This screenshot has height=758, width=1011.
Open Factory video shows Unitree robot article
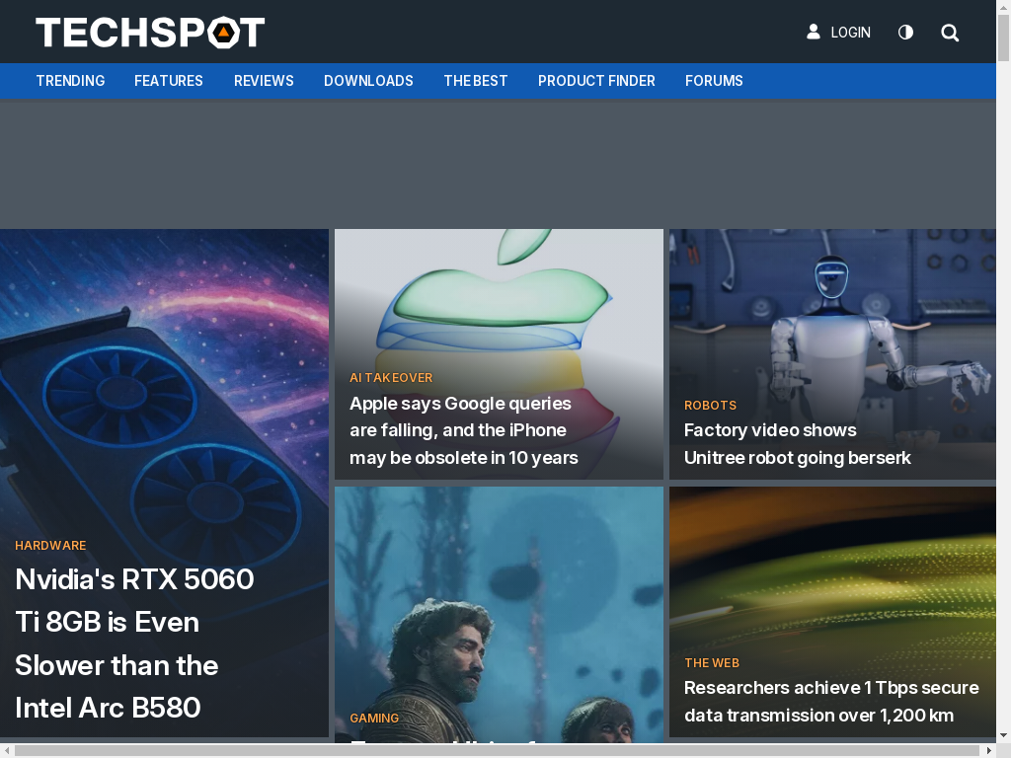pyautogui.click(x=797, y=444)
